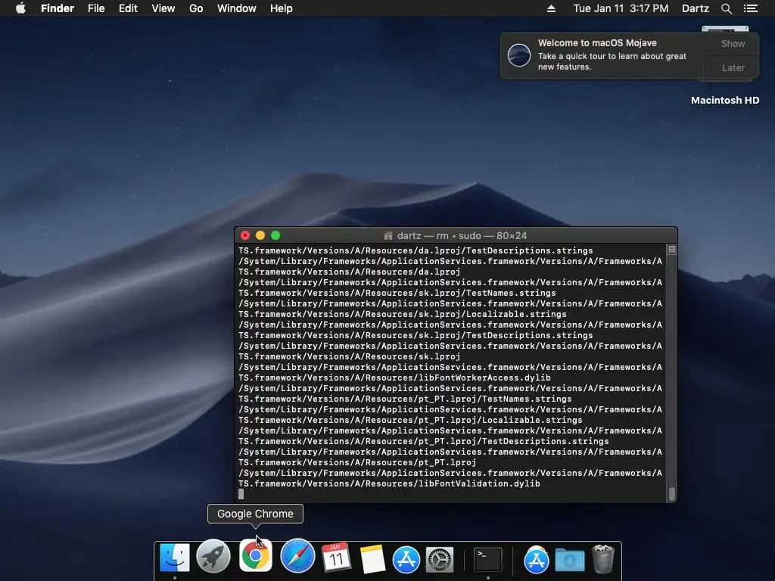Click the Terminal window title text

[462, 236]
